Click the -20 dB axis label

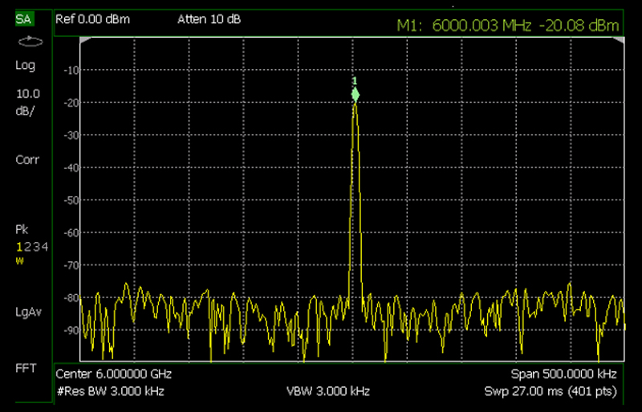(x=71, y=103)
